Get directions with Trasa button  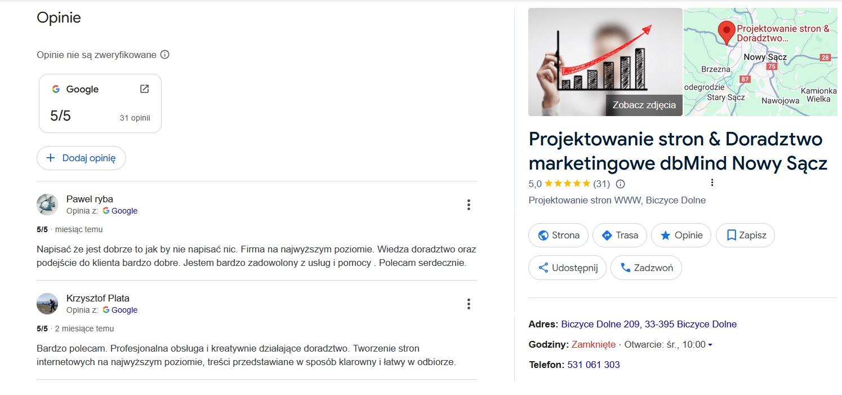[x=620, y=236]
